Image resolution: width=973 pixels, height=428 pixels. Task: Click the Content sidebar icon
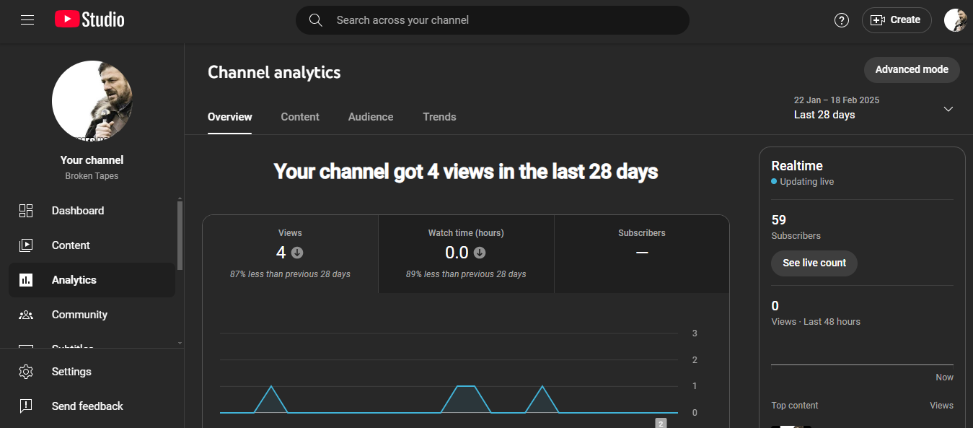26,245
